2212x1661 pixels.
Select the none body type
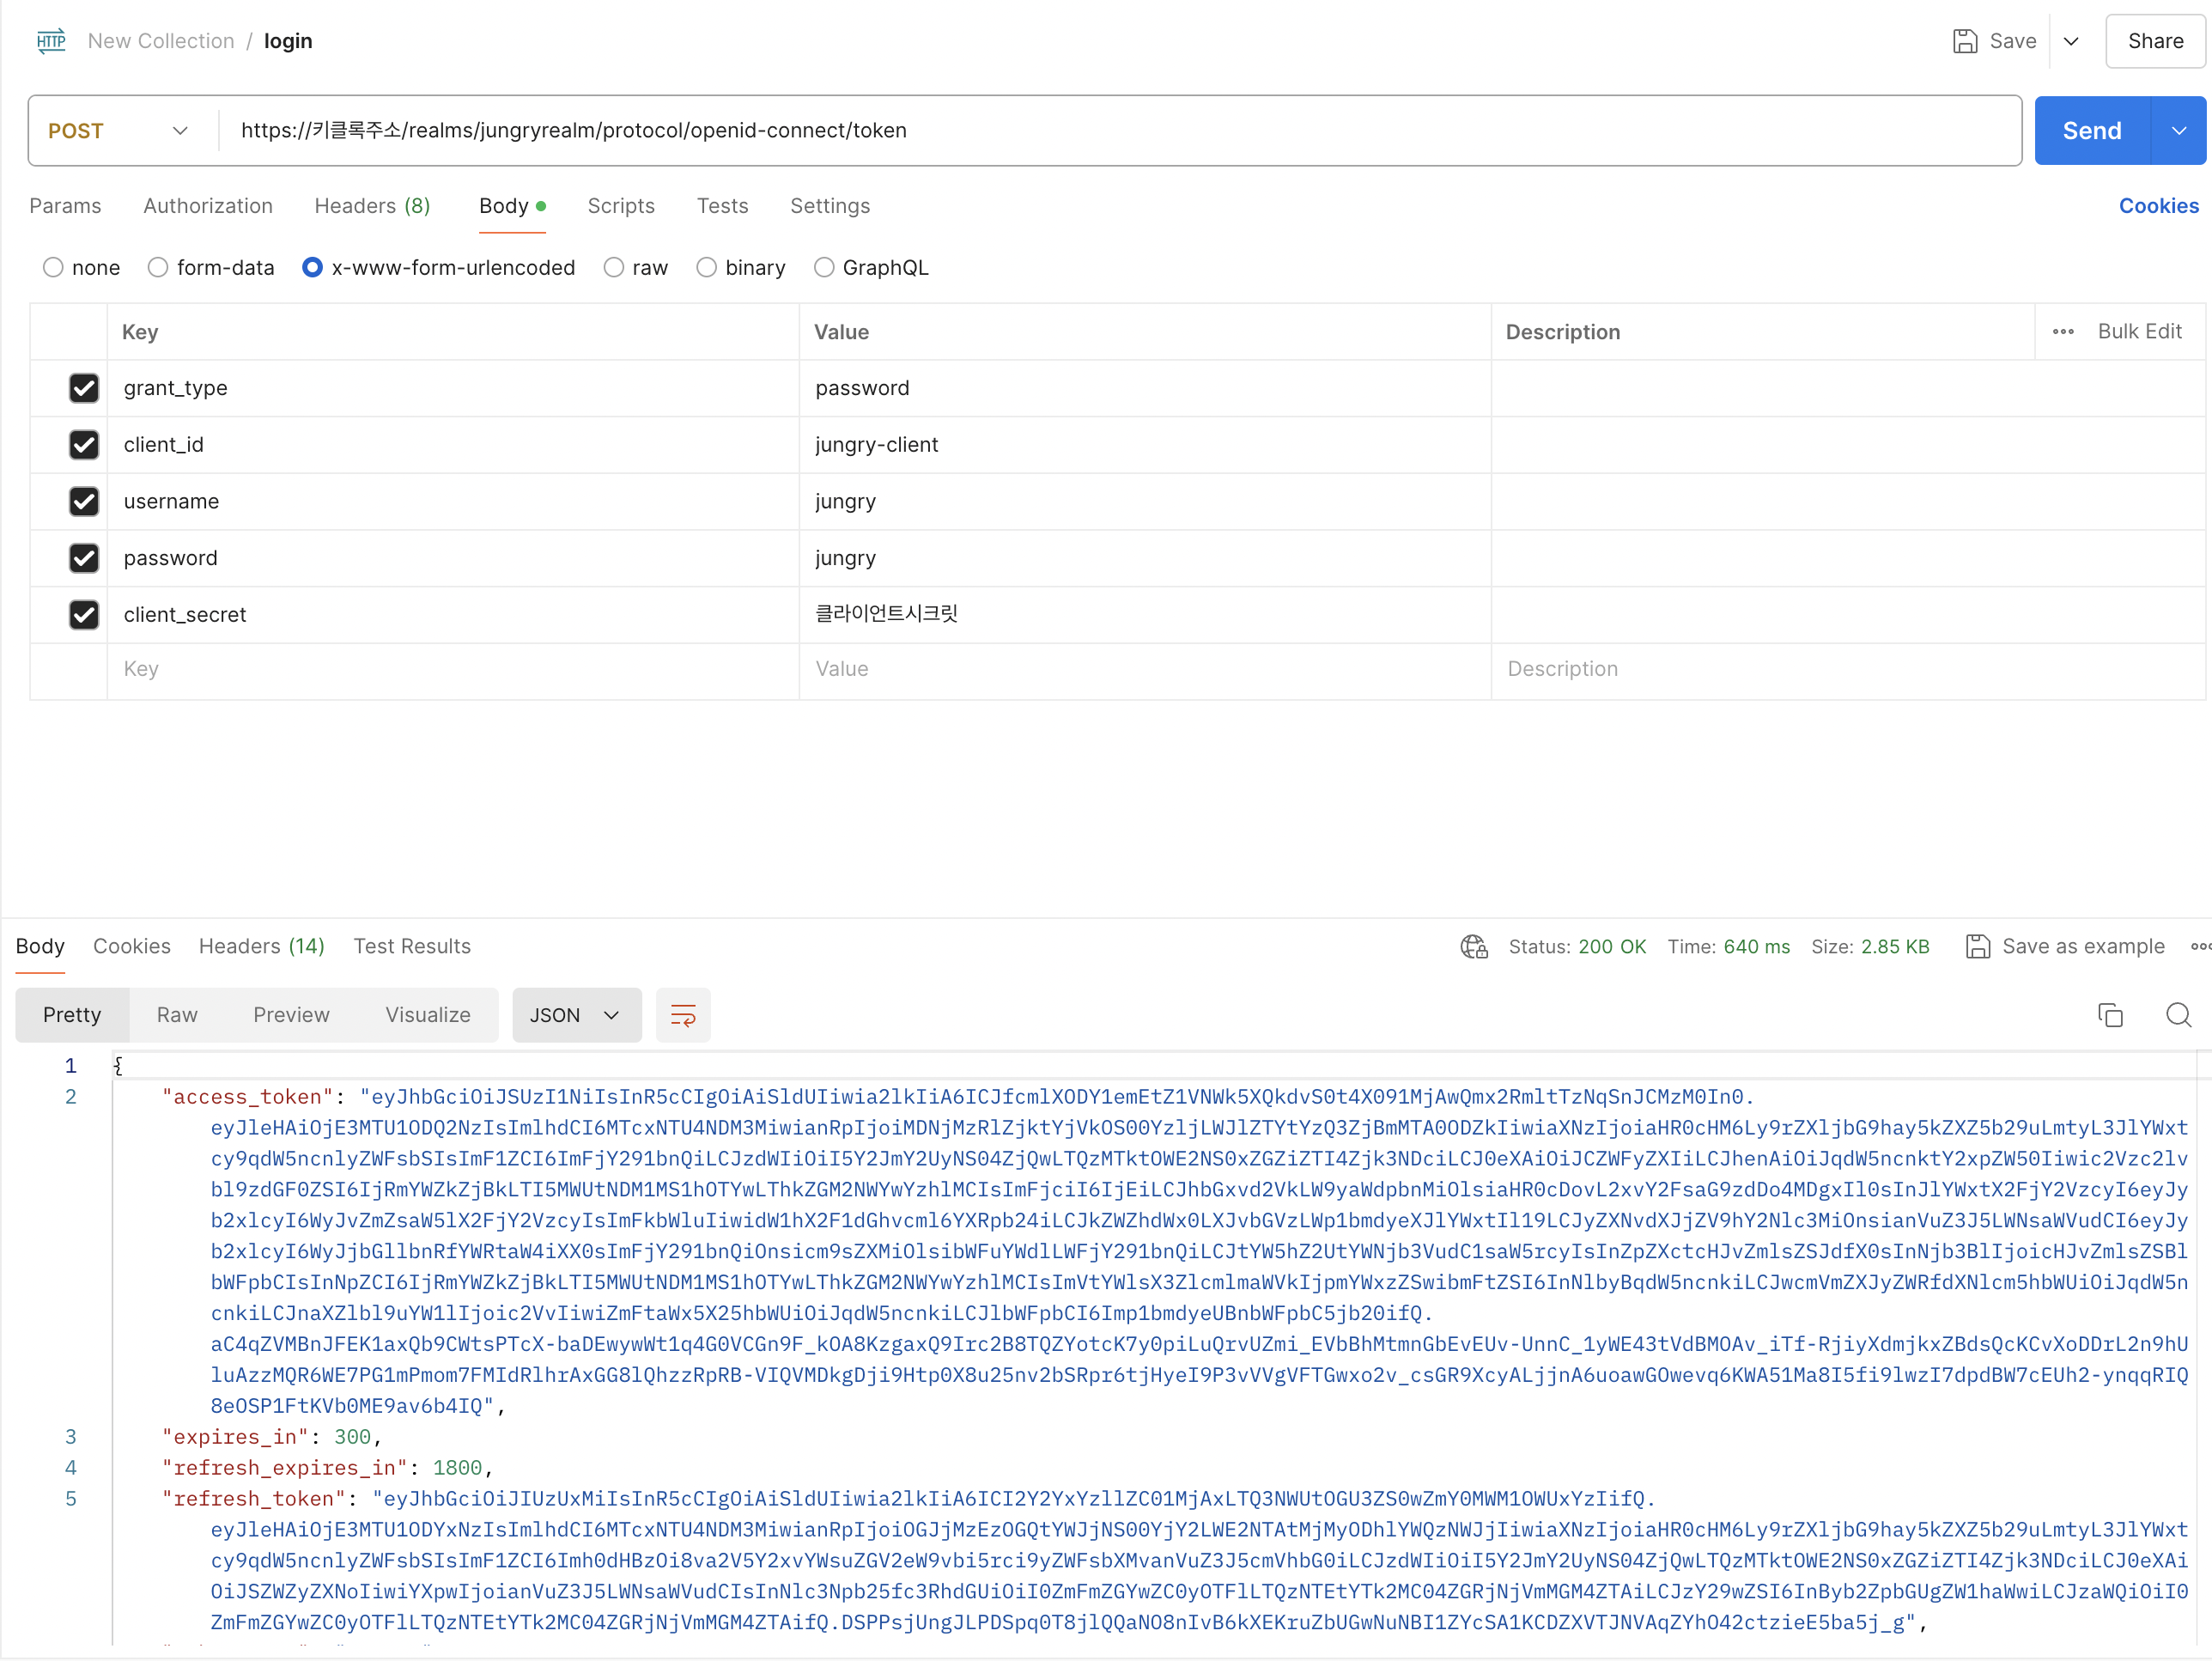tap(53, 268)
